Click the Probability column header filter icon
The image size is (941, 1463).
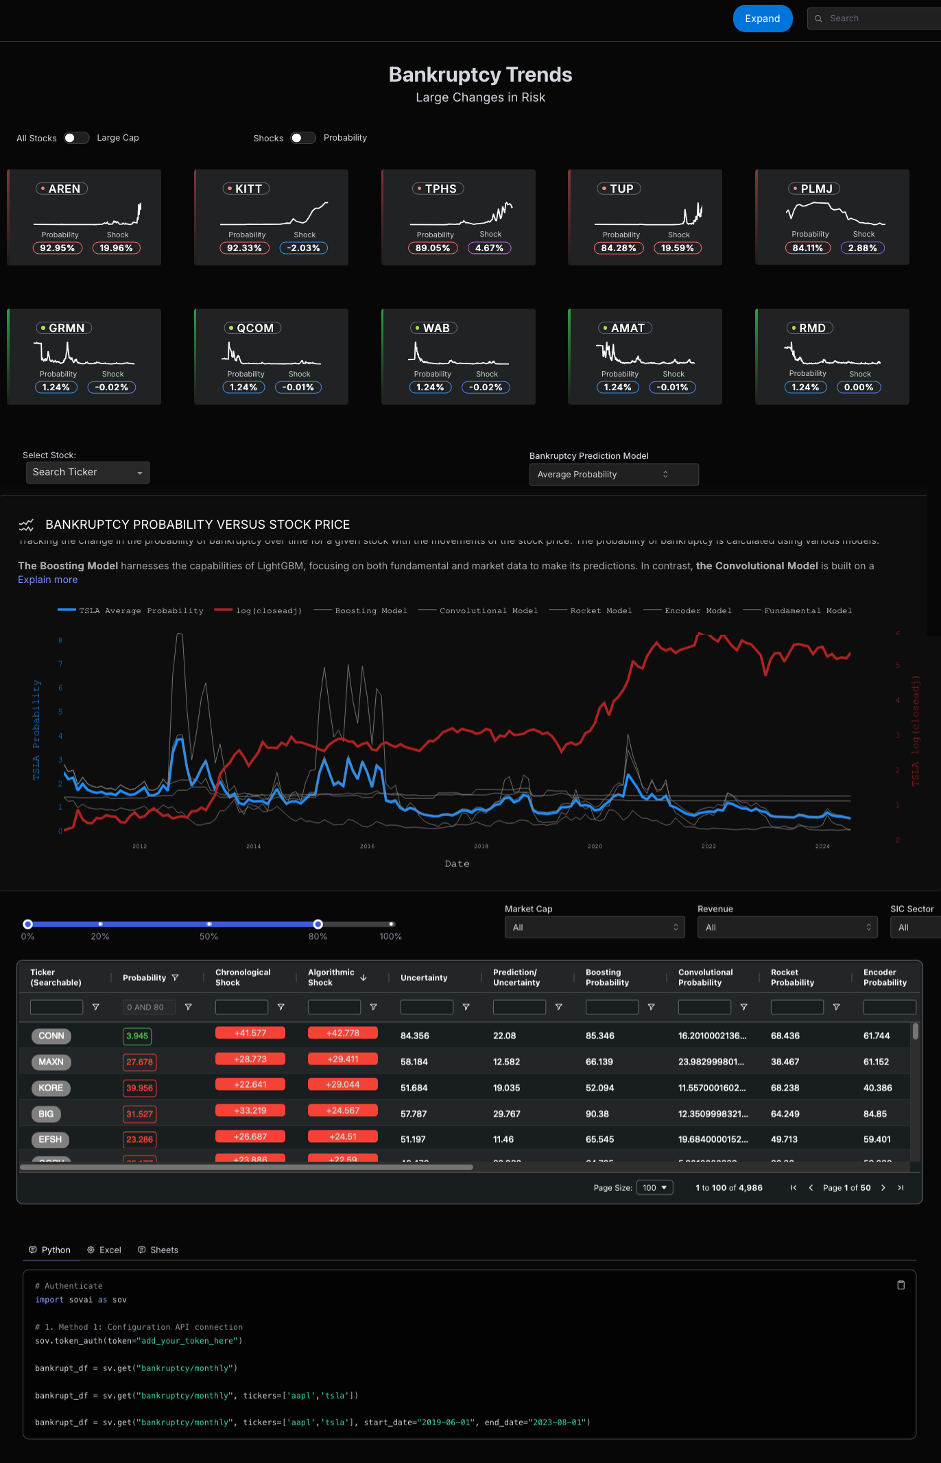(x=176, y=977)
